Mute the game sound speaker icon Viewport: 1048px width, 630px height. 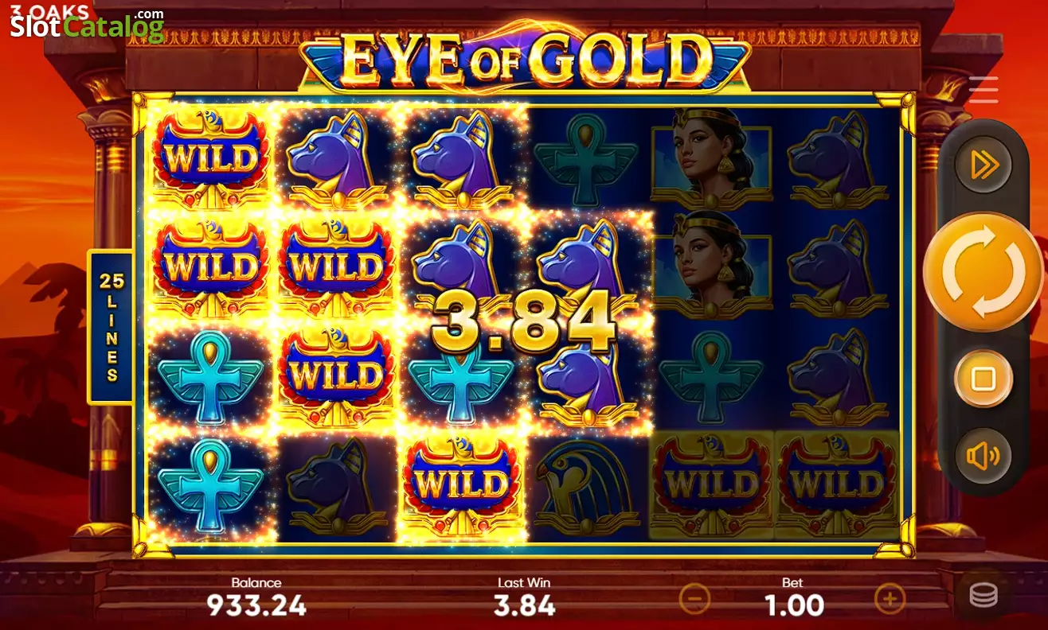[983, 457]
